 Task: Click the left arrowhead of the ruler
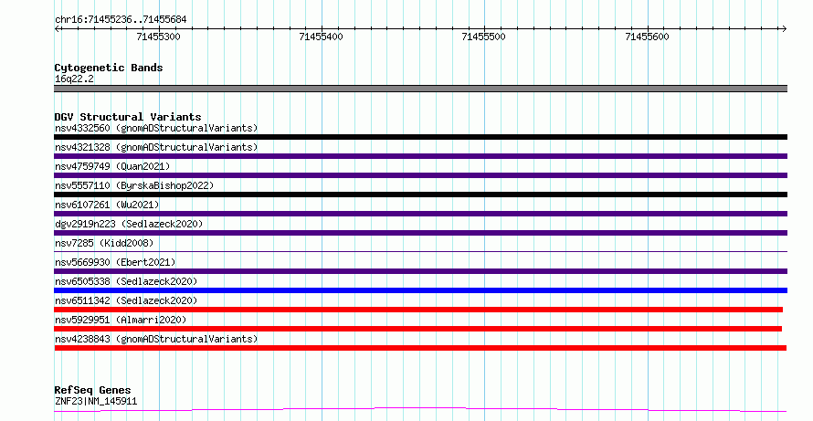coord(57,29)
